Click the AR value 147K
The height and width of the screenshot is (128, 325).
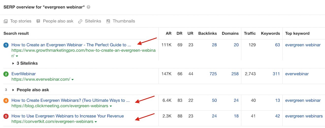(167, 74)
